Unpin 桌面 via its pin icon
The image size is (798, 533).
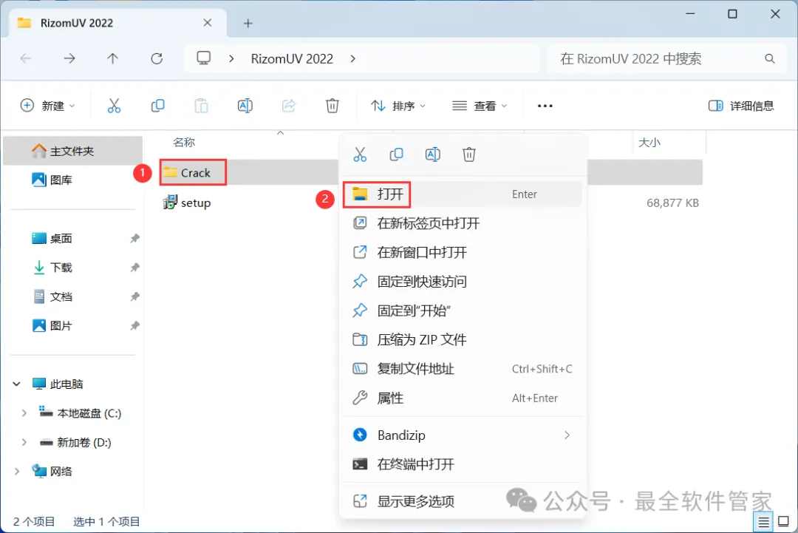tap(135, 238)
